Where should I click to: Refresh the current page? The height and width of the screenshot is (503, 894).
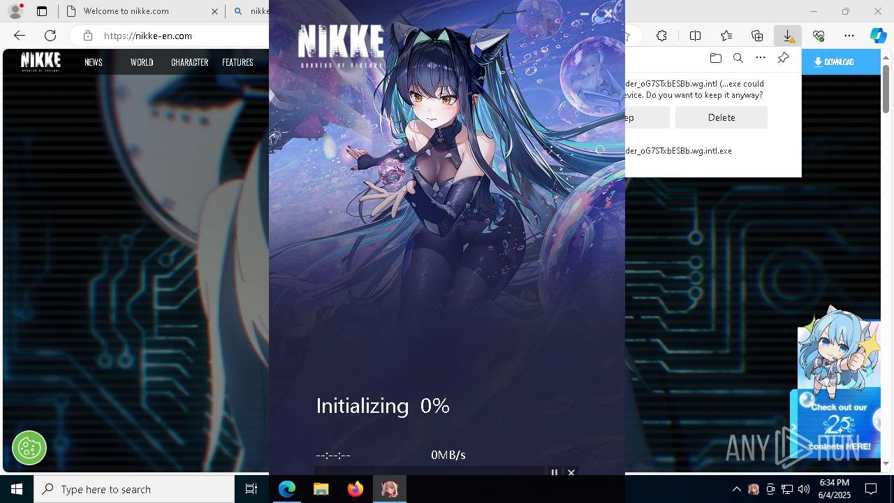(50, 36)
